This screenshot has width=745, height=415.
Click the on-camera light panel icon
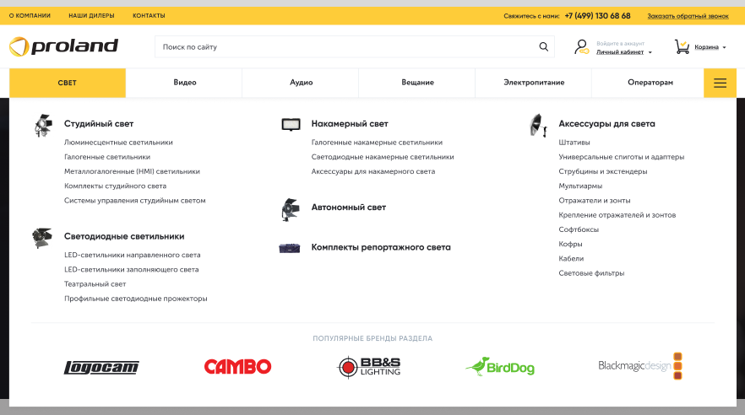coord(291,124)
